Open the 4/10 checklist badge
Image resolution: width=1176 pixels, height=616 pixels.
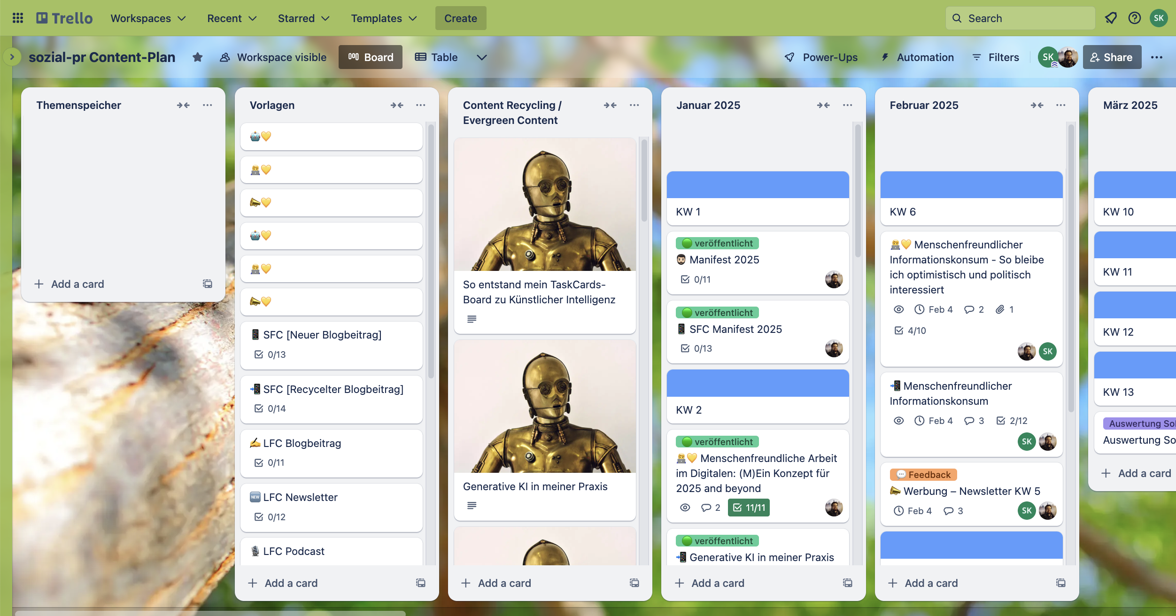click(x=910, y=331)
